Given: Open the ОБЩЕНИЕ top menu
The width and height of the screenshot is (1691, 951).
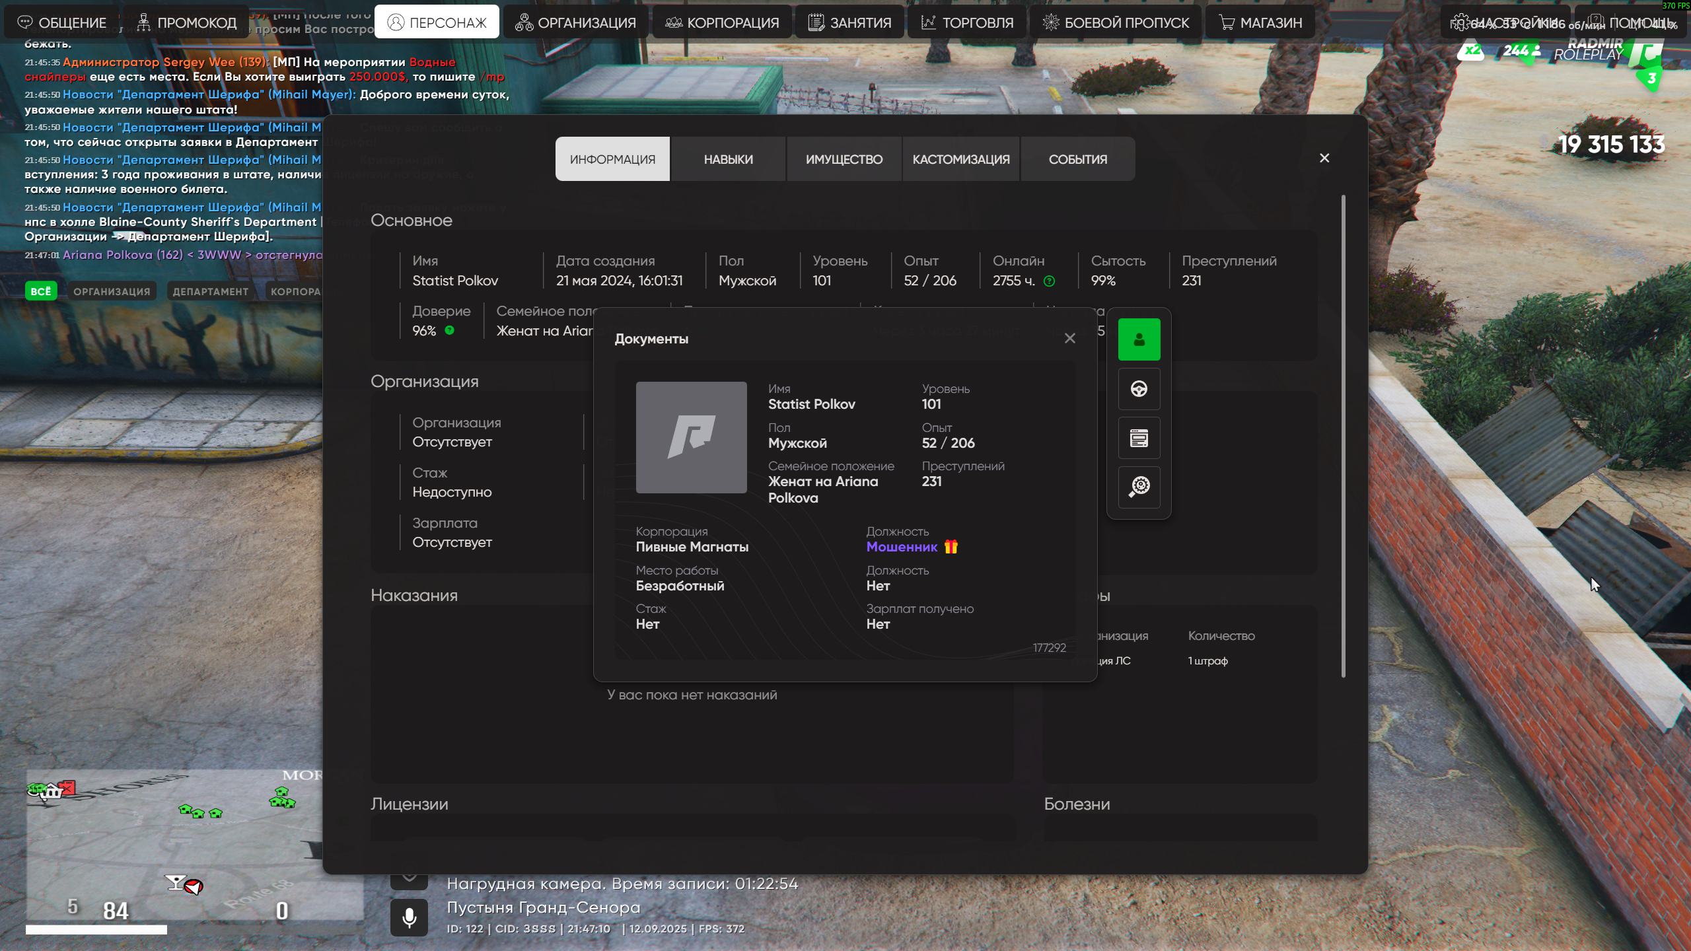Looking at the screenshot, I should pos(62,22).
